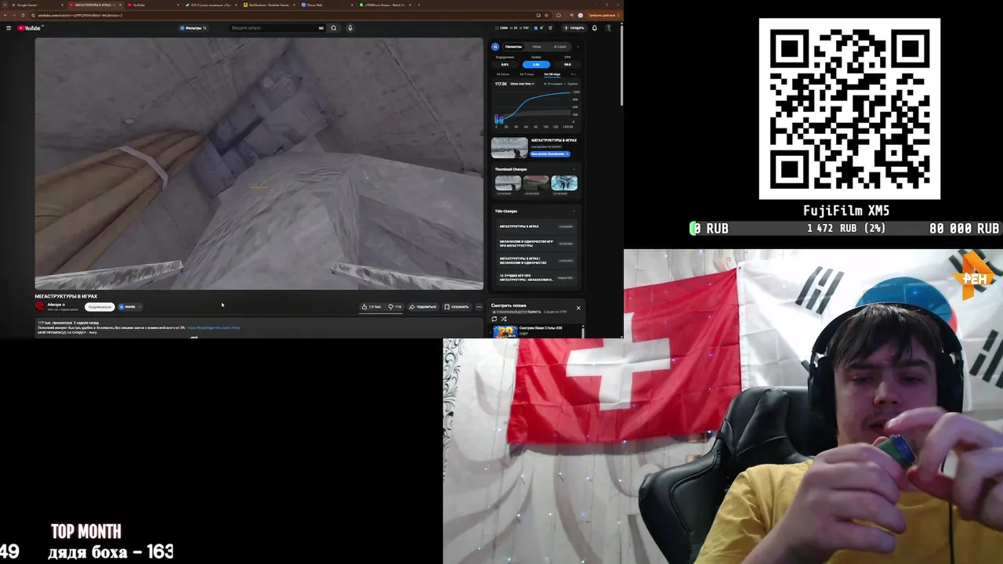Open more actions three-dot menu under video
This screenshot has height=564, width=1003.
[479, 307]
